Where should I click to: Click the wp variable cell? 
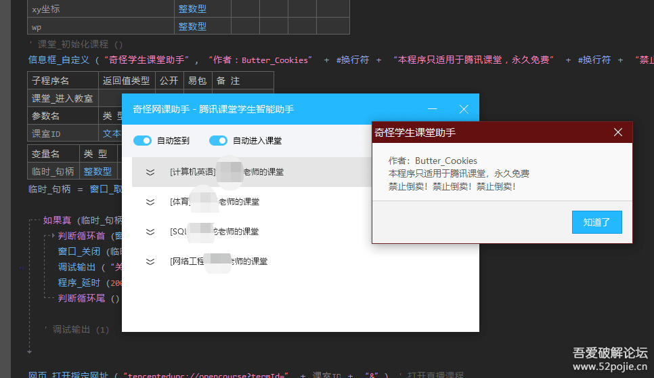click(100, 26)
